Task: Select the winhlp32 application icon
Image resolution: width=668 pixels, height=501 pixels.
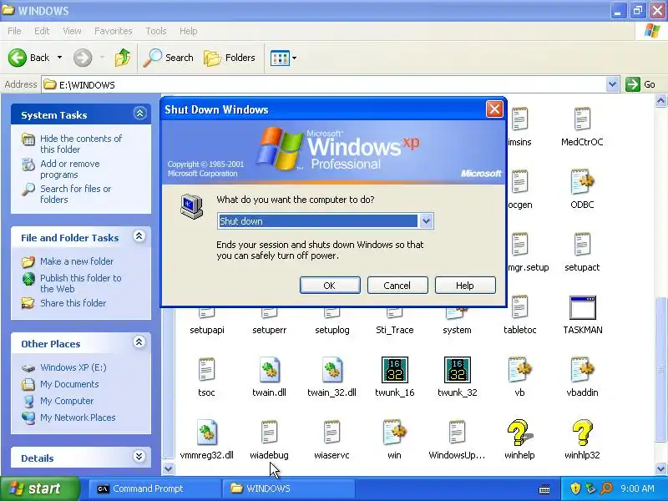Action: pos(582,433)
